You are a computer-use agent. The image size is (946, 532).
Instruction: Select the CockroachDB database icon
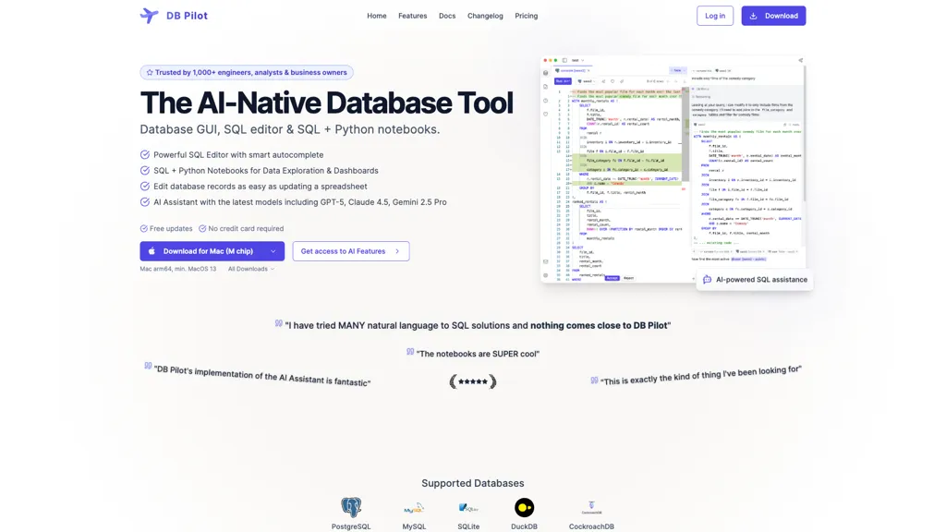[591, 507]
